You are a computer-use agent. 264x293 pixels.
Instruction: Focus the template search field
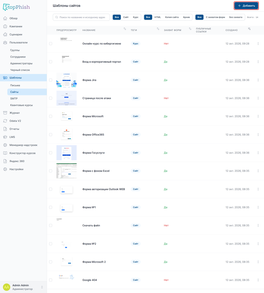click(81, 17)
